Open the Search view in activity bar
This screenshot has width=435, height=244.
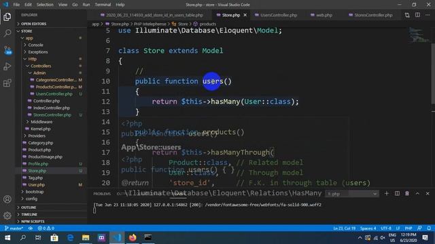(x=7, y=33)
